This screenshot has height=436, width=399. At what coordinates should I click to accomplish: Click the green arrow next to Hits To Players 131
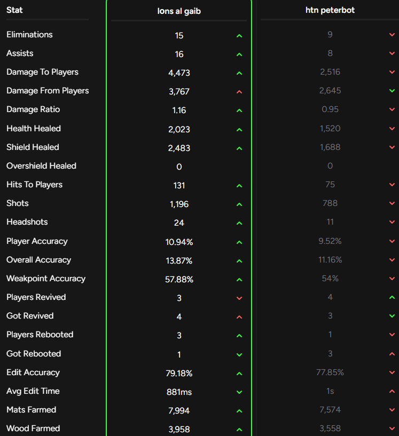tap(239, 186)
